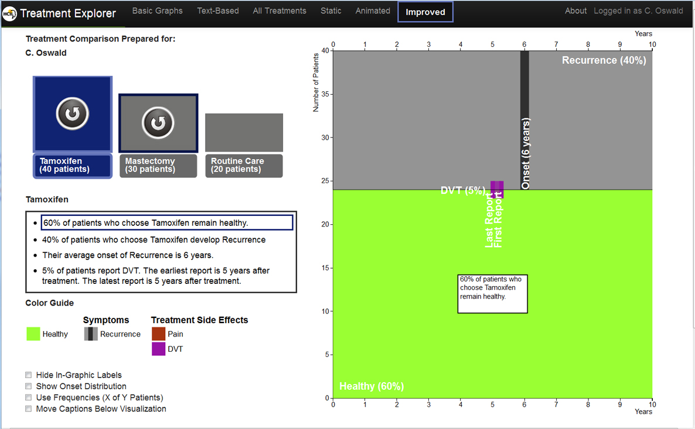Click the About link
The image size is (695, 429).
[x=575, y=11]
